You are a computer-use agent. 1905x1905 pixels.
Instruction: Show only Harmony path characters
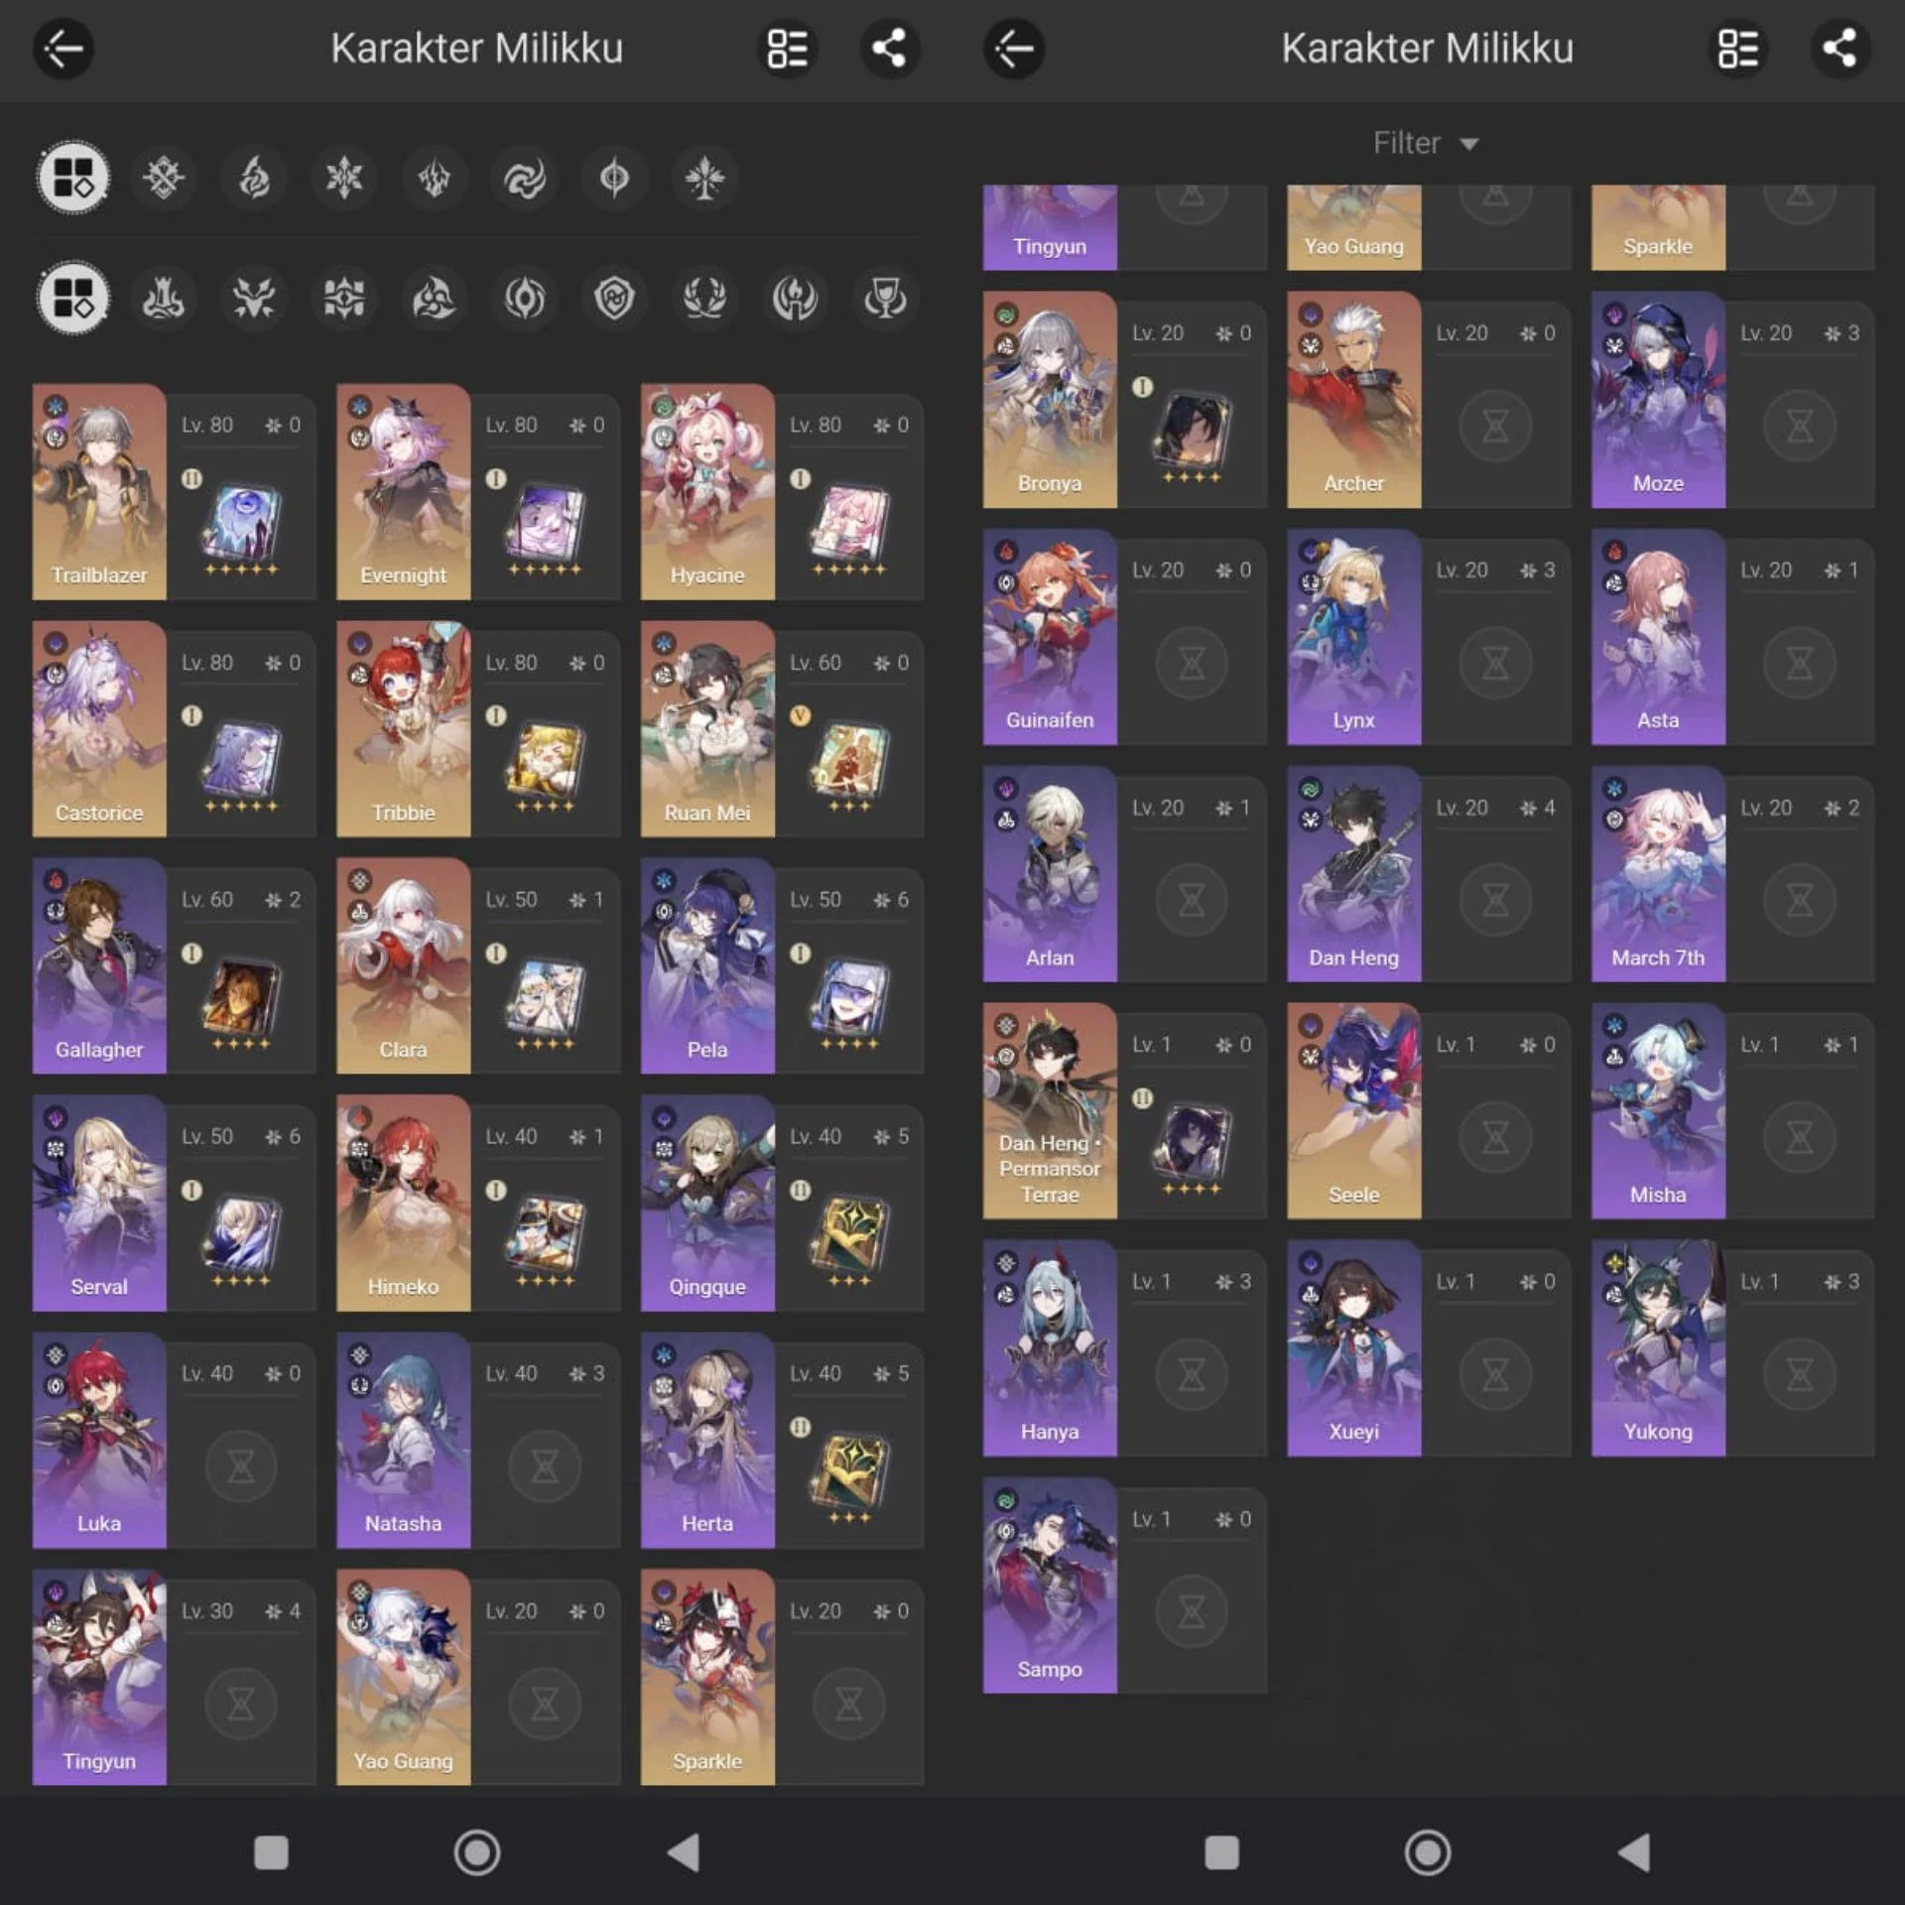(x=435, y=298)
